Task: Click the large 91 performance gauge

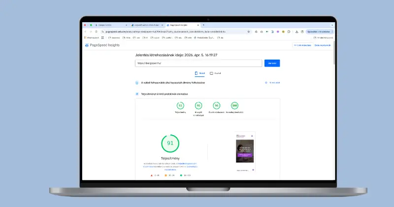Action: click(170, 143)
